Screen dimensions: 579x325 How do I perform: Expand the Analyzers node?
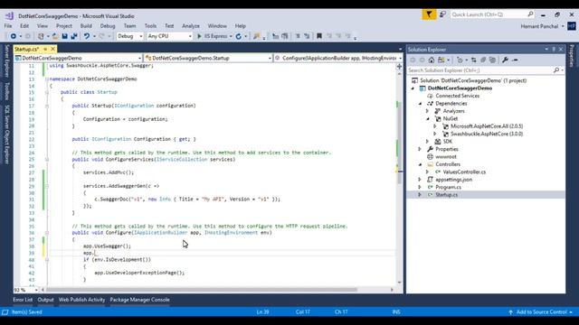428,111
